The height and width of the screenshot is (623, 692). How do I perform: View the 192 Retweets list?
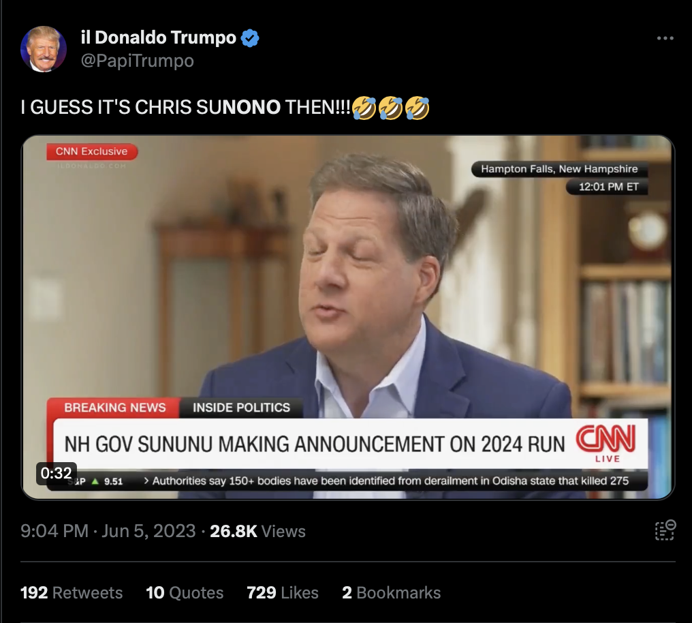pyautogui.click(x=72, y=592)
